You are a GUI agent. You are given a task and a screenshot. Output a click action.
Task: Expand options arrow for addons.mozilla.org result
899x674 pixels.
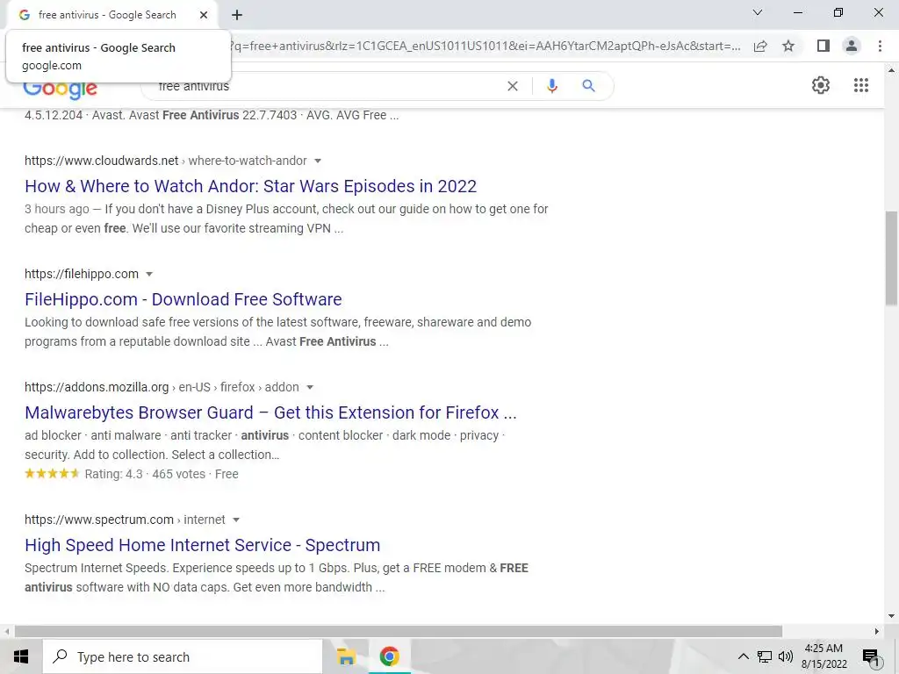[x=310, y=387]
